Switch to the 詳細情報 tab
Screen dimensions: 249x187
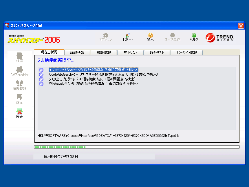coord(77,53)
